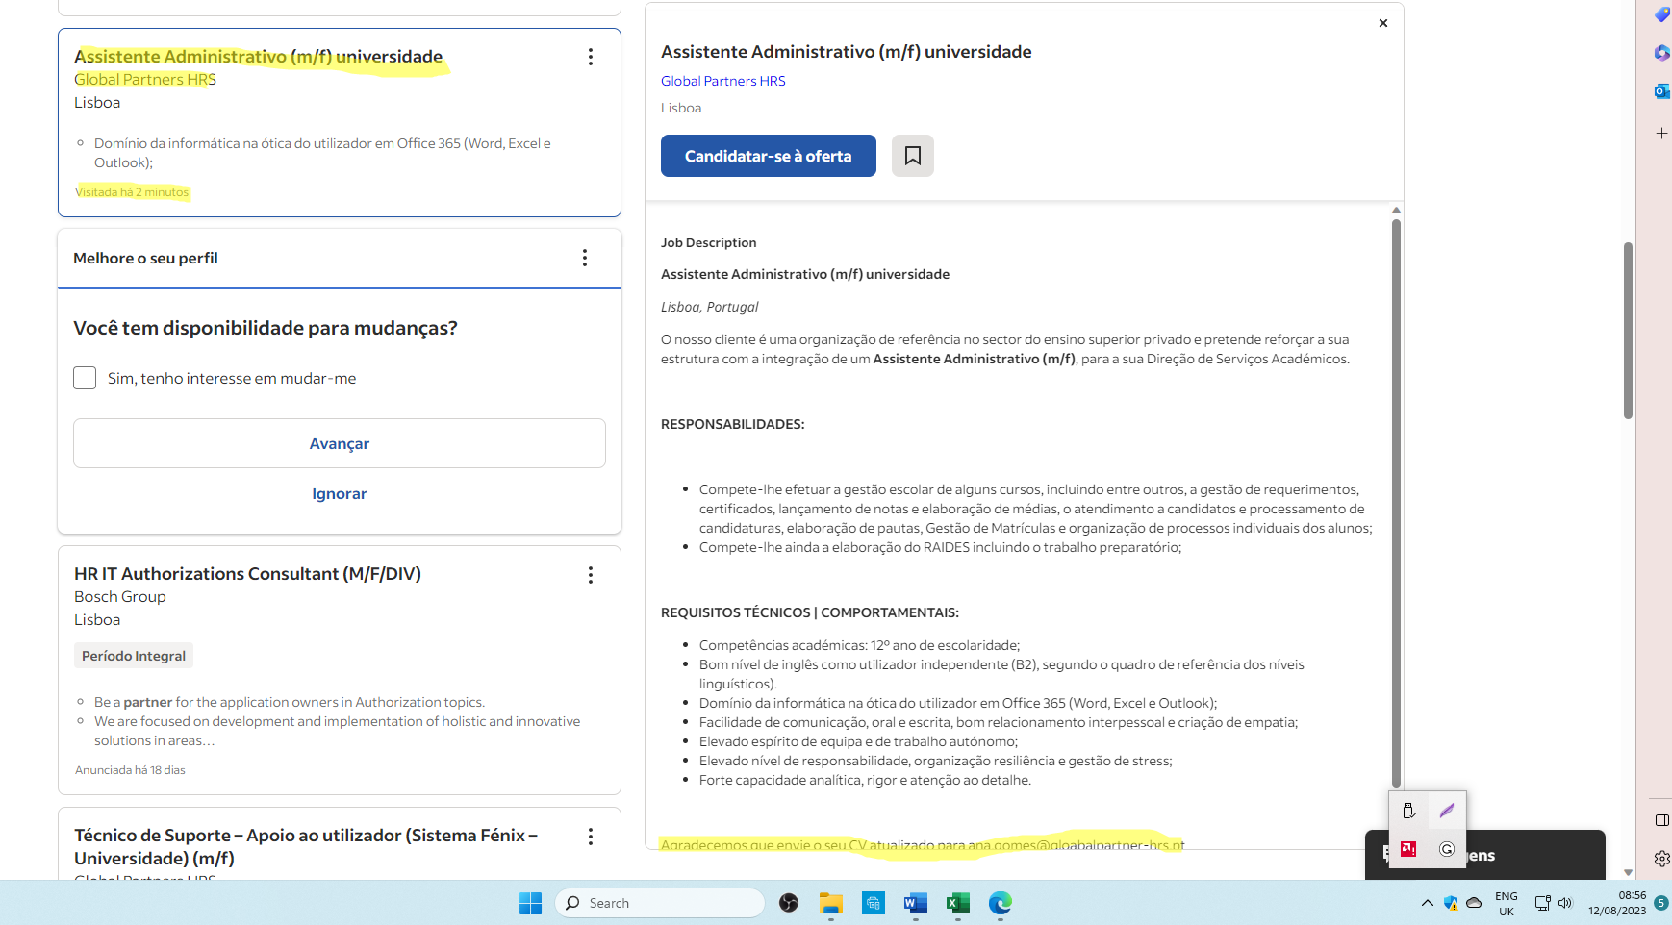Open volume speaker tray icon
This screenshot has width=1672, height=925.
[x=1565, y=903]
